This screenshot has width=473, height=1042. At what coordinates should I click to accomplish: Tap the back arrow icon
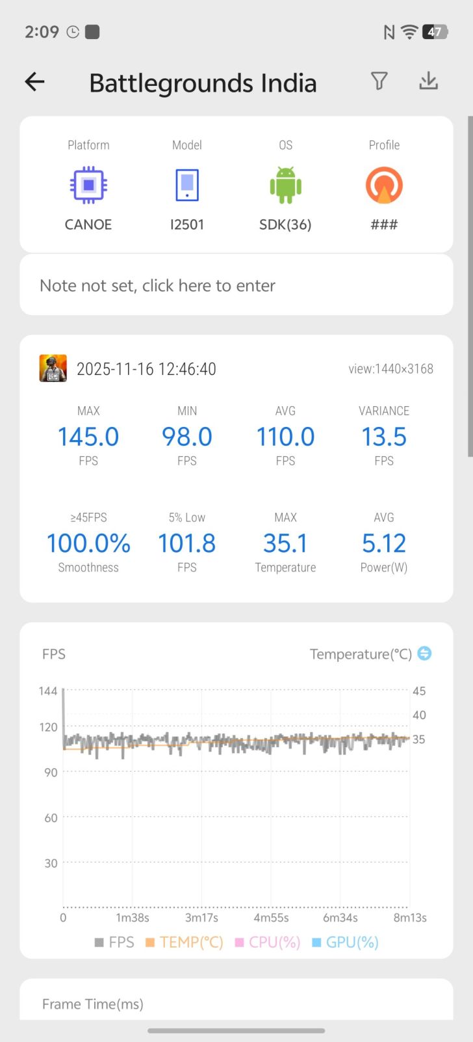click(x=34, y=82)
